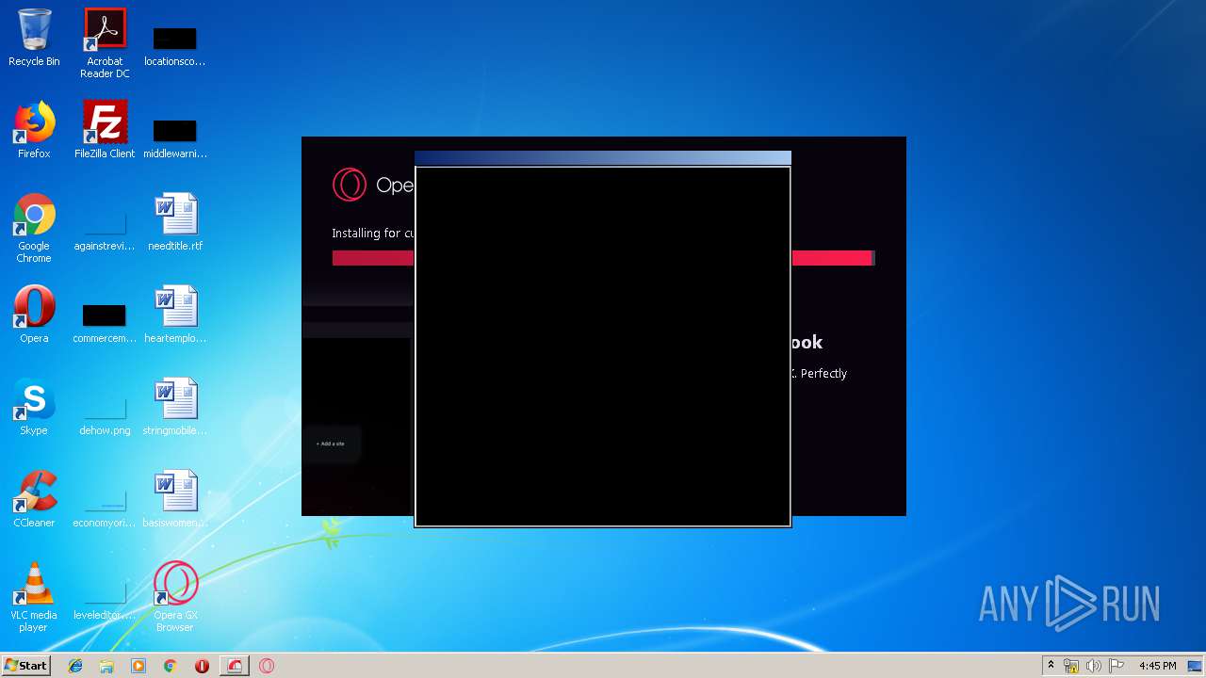Launch Chrome from the taskbar
The image size is (1206, 678).
pyautogui.click(x=171, y=666)
